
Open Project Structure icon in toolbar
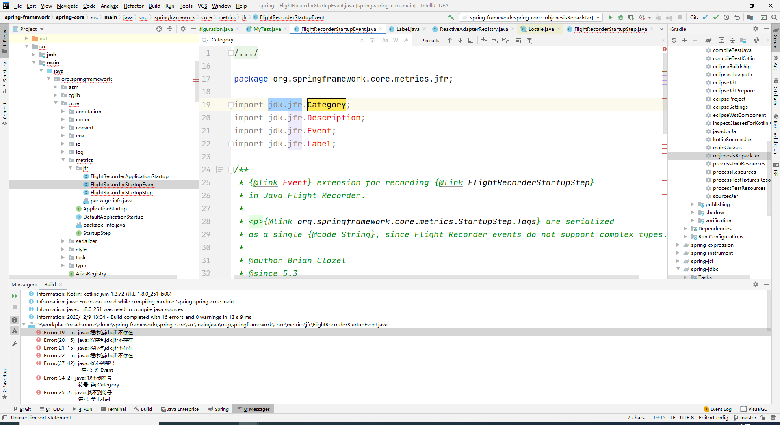click(x=750, y=17)
